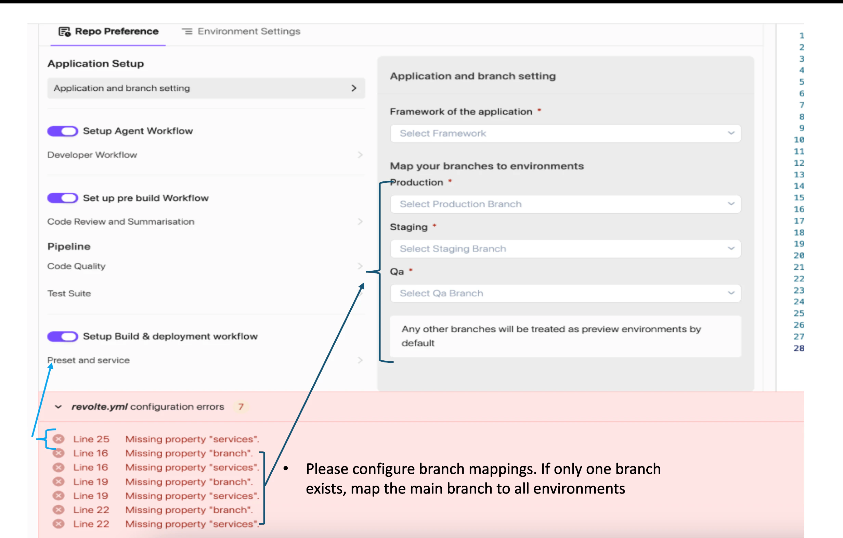Click error icon for Line 22 branch
The width and height of the screenshot is (843, 538).
click(x=59, y=510)
